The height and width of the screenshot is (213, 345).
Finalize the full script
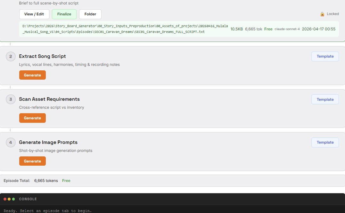[64, 14]
